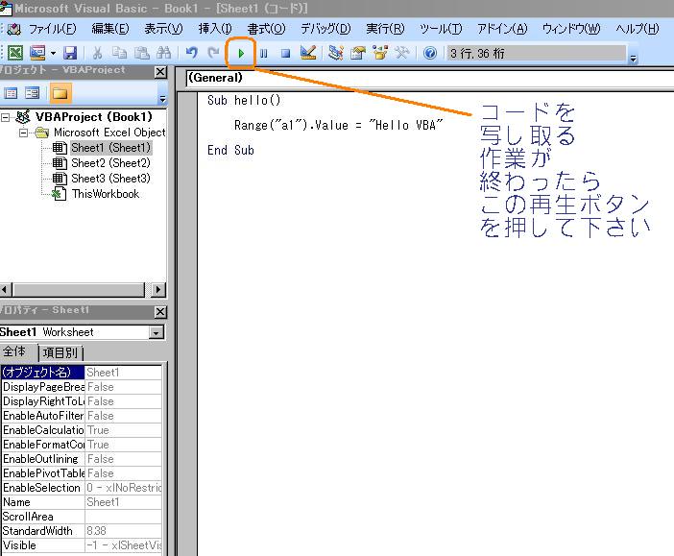
Task: Click the Copy icon in the toolbar
Action: [x=119, y=53]
